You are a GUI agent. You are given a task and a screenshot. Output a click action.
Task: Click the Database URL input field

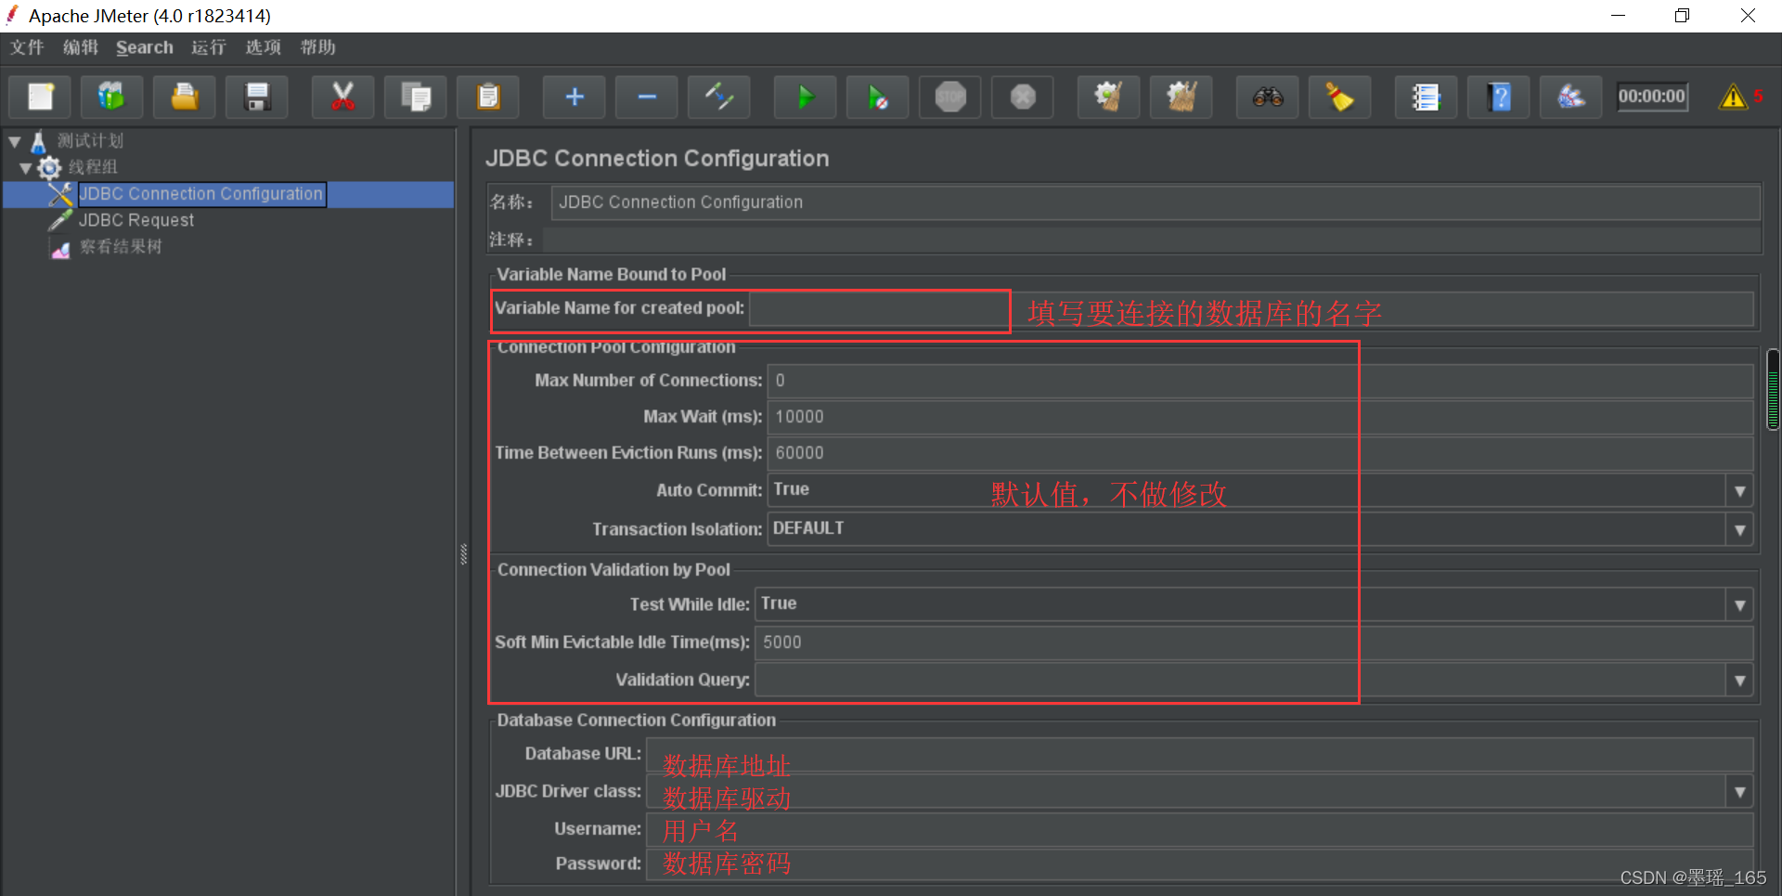point(1200,754)
